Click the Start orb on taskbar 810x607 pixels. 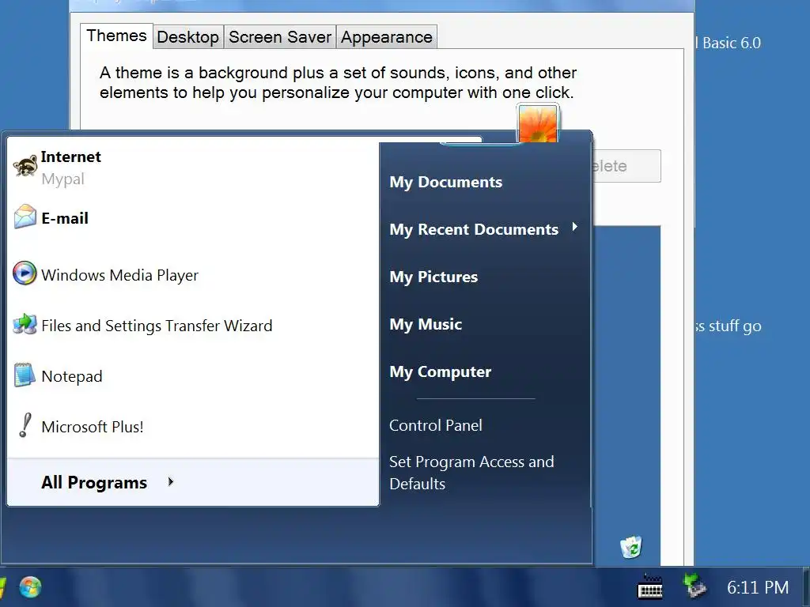31,587
